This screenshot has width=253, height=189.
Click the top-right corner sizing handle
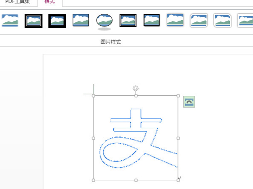tap(178, 96)
